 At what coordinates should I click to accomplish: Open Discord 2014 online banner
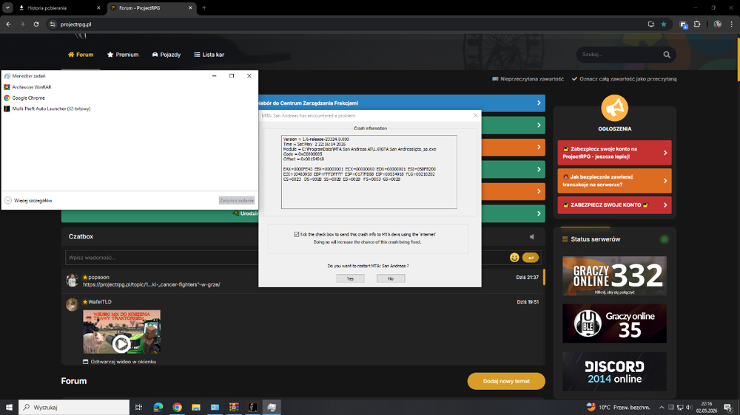[x=614, y=371]
